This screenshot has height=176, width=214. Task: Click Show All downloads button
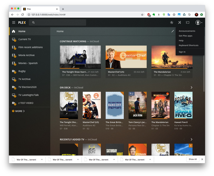(x=193, y=159)
